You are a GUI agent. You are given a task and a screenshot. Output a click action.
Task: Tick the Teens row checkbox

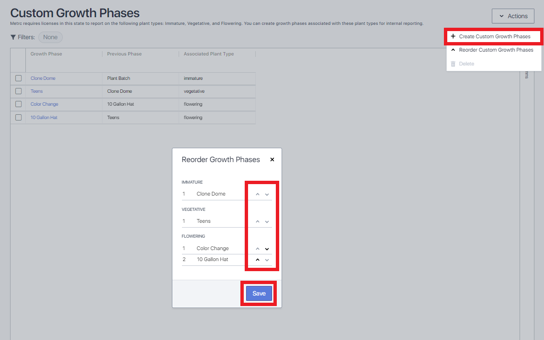click(x=18, y=91)
